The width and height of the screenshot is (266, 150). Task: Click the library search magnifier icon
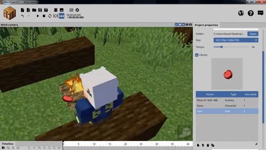click(x=256, y=144)
